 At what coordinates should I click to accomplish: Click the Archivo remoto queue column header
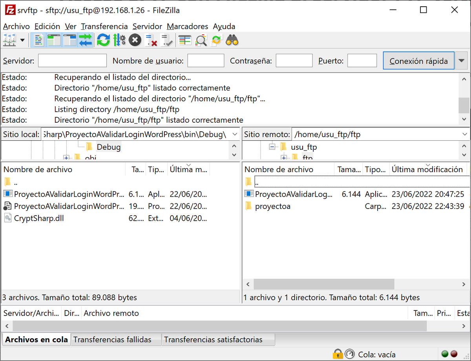tap(245, 313)
